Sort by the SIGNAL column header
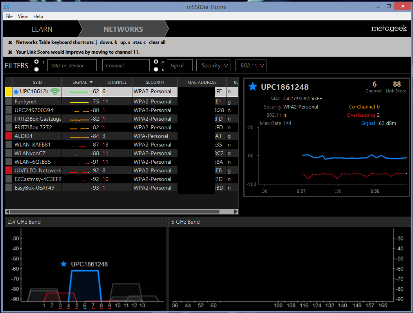Viewport: 413px width, 313px height. [x=82, y=82]
